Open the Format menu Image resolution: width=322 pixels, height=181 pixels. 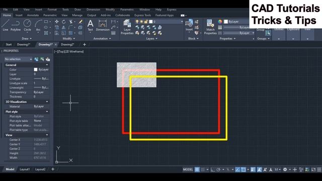pyautogui.click(x=52, y=10)
